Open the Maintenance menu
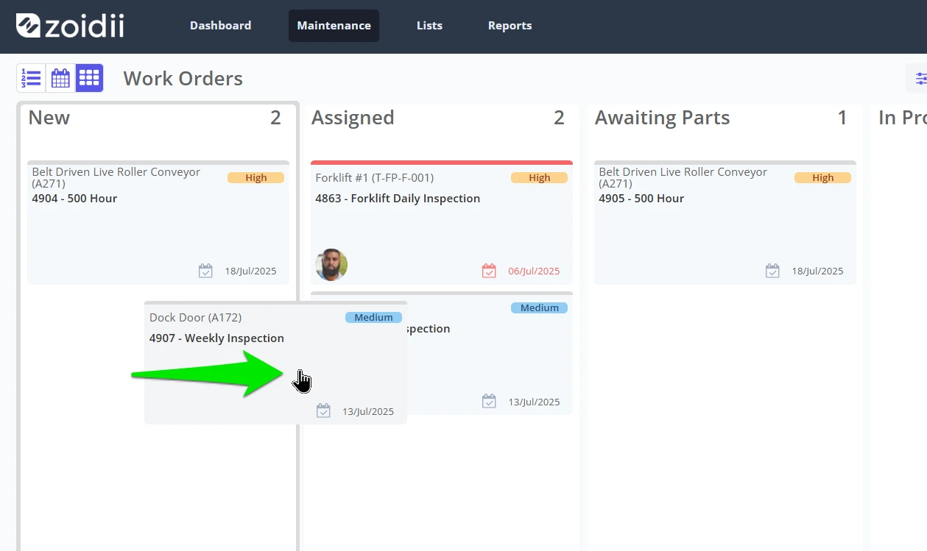The width and height of the screenshot is (927, 551). (x=334, y=26)
